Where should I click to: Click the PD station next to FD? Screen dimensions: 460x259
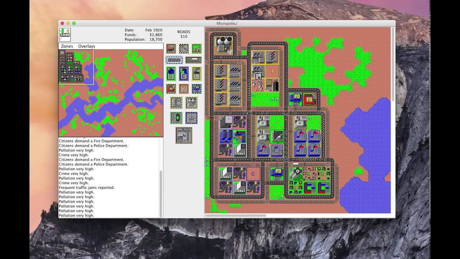[295, 99]
